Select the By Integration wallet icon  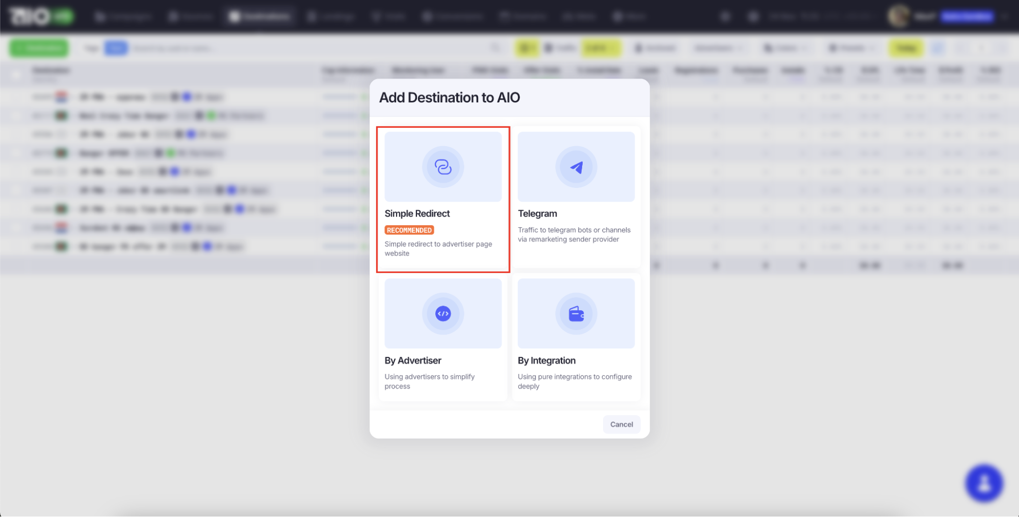576,314
